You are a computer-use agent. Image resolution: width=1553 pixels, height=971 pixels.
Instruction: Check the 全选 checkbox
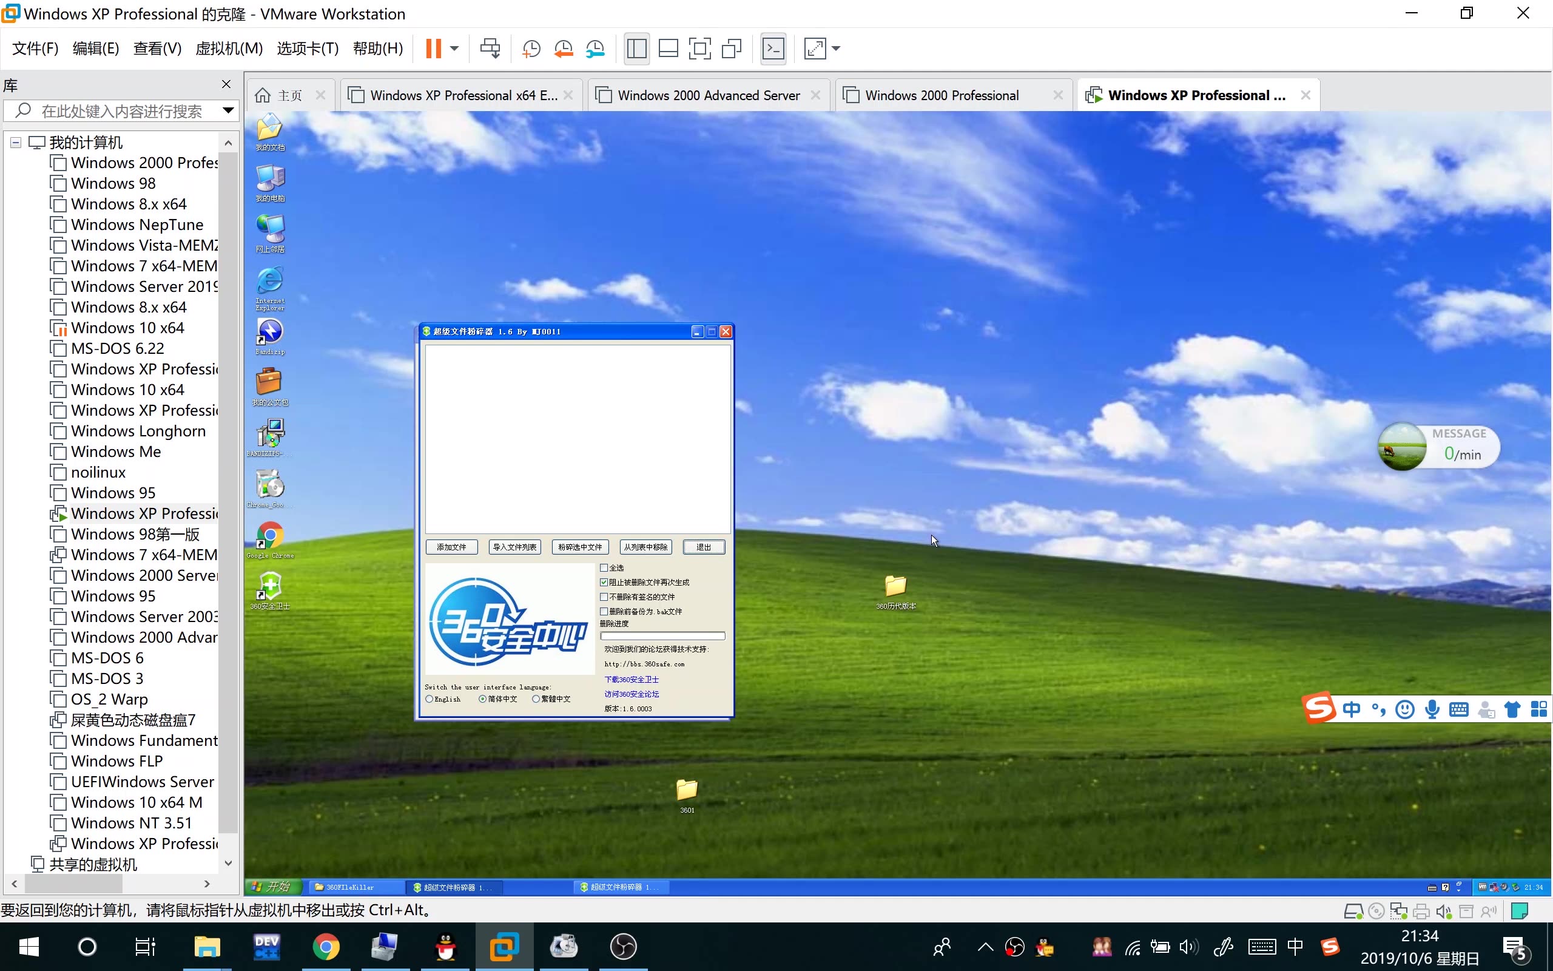coord(604,567)
